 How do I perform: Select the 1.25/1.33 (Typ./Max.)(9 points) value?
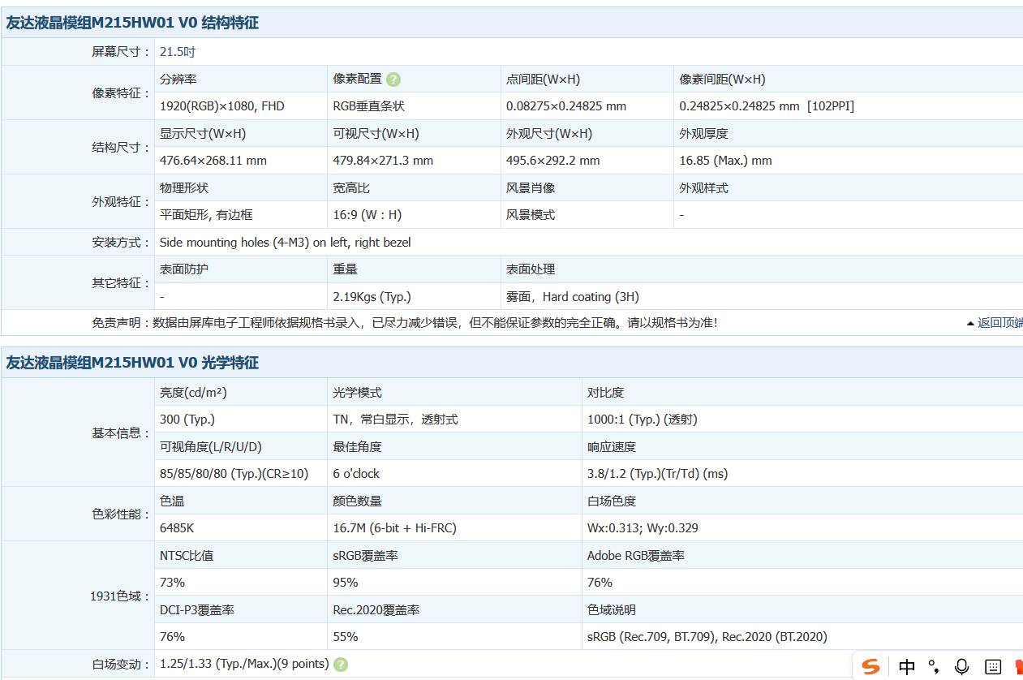(x=244, y=664)
